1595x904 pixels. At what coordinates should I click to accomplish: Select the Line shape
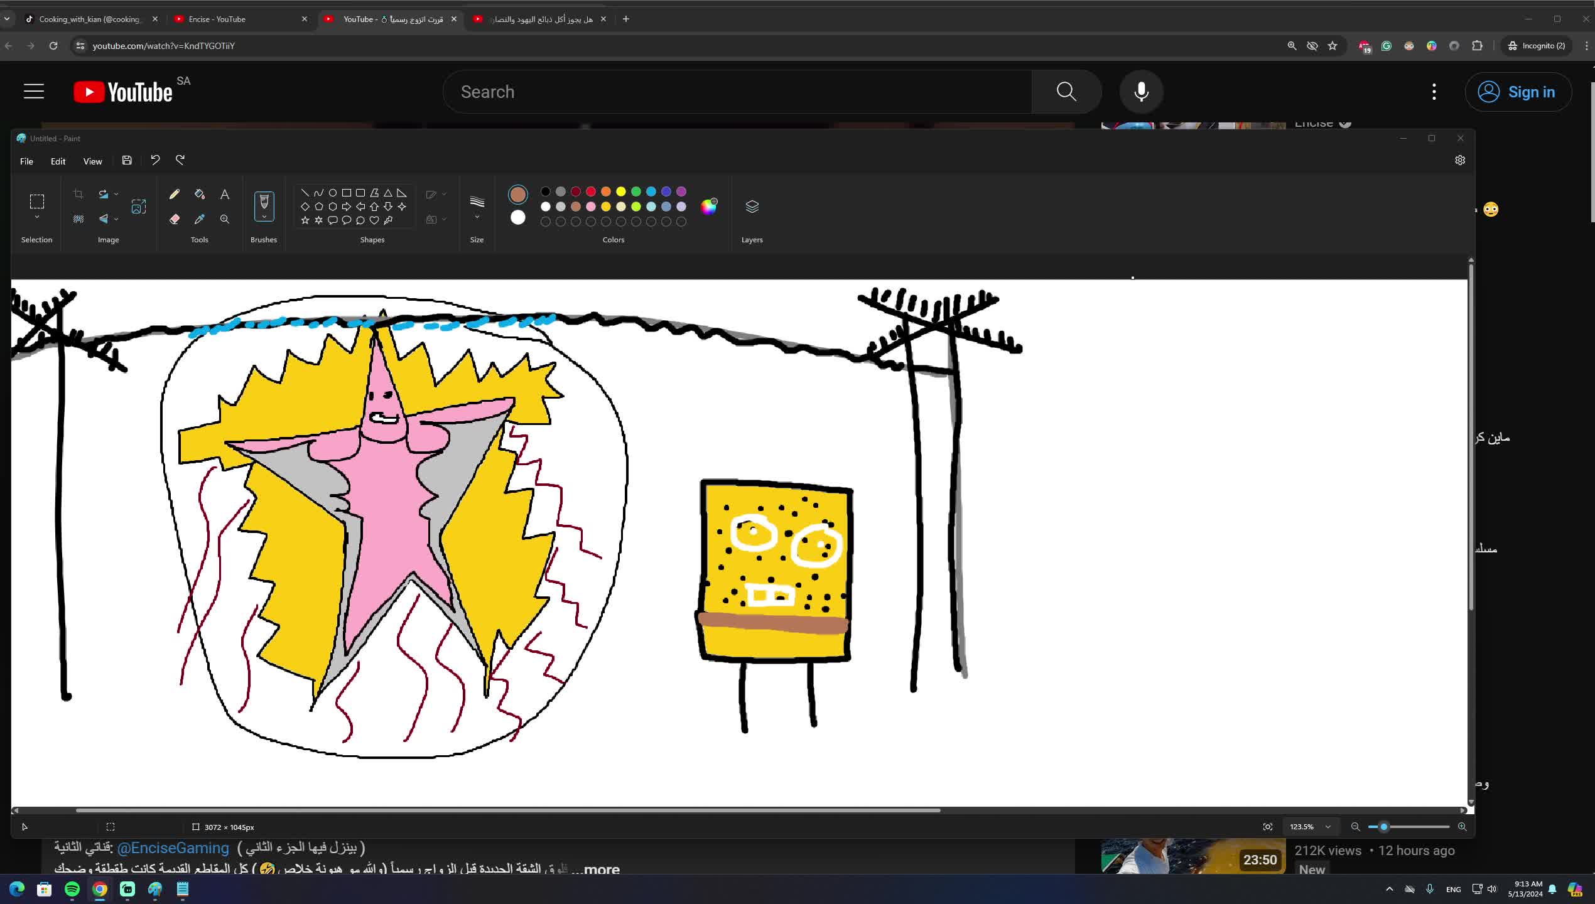tap(305, 193)
